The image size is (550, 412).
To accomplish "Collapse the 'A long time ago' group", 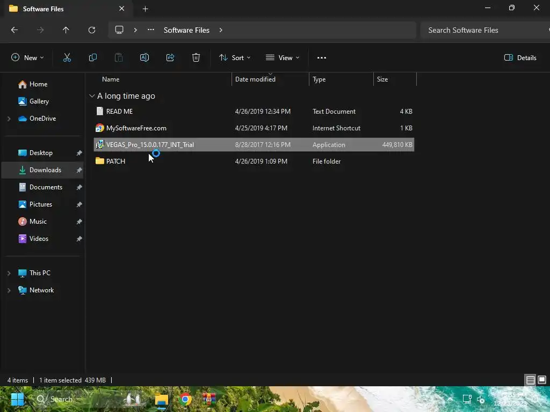I will (x=92, y=96).
